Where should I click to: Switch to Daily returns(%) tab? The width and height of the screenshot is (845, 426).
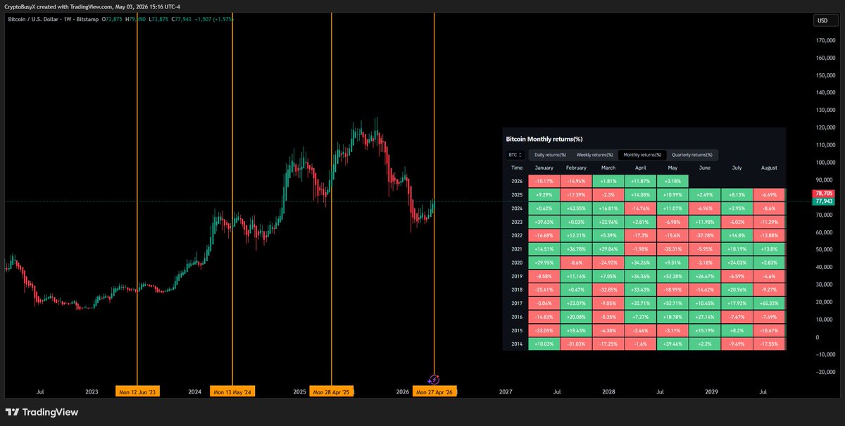(551, 155)
